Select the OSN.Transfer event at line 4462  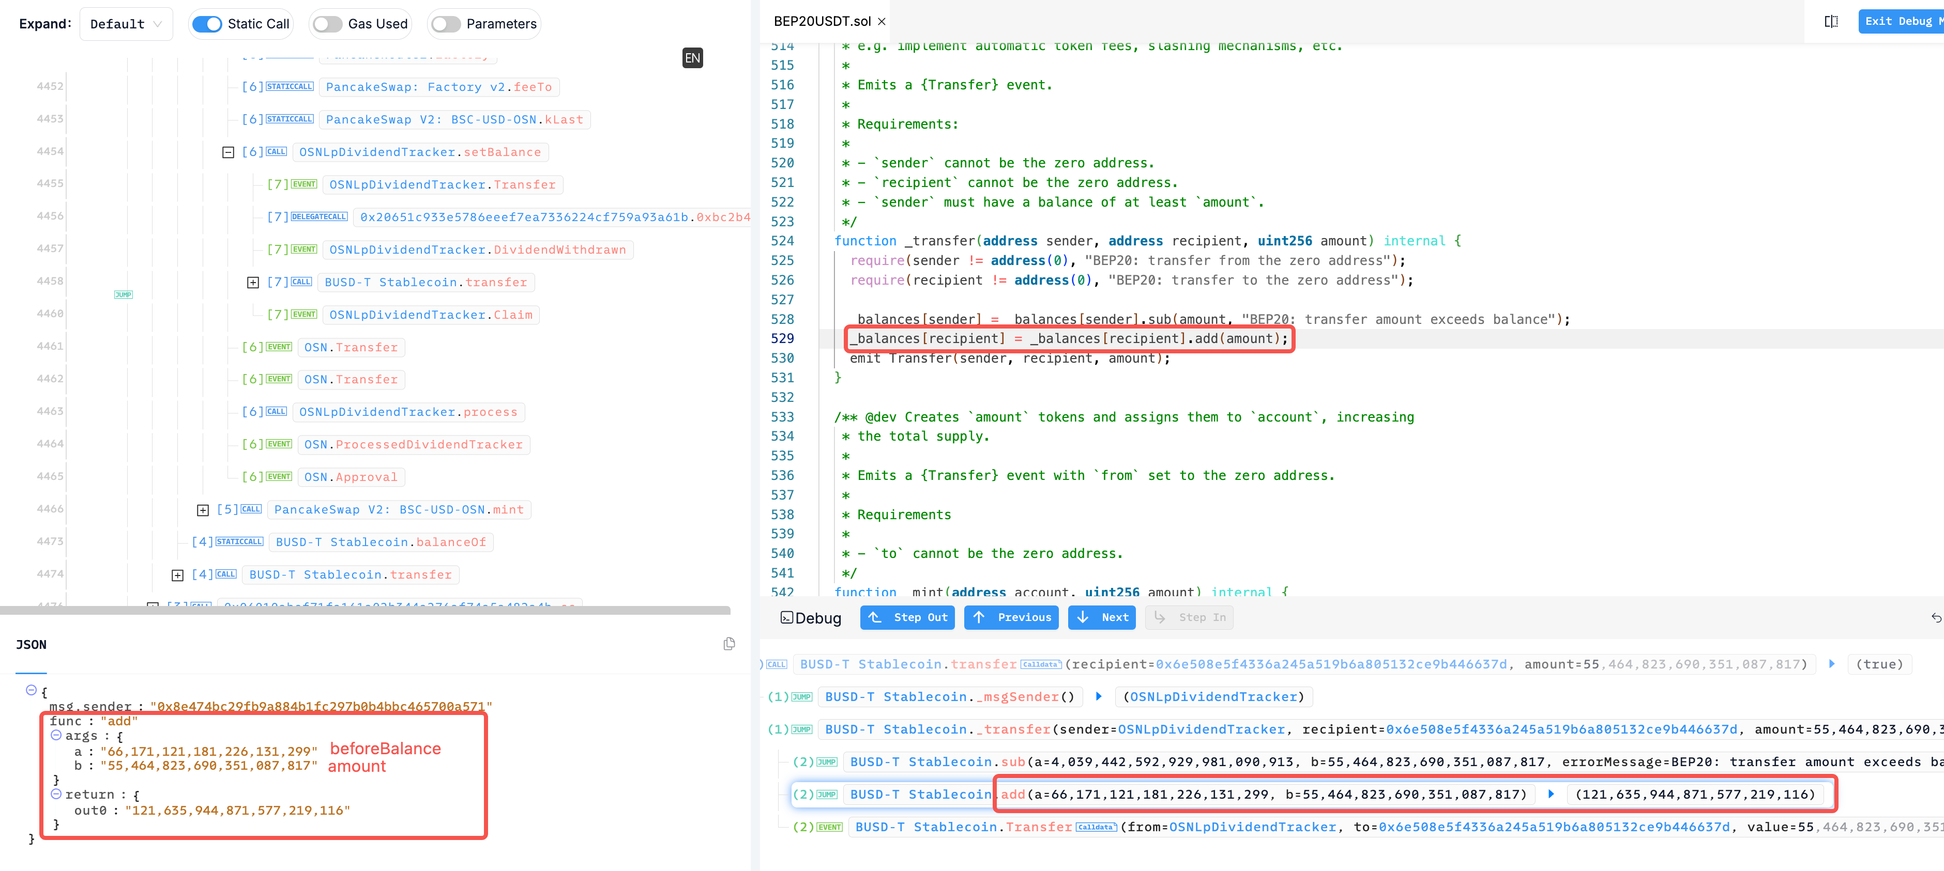click(x=351, y=379)
